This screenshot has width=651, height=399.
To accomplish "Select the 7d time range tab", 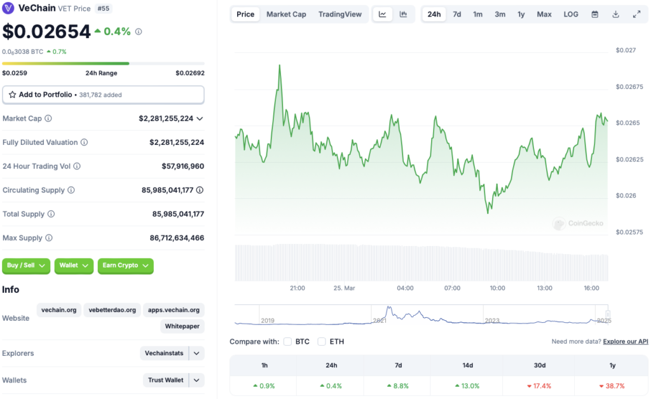I will pyautogui.click(x=456, y=14).
